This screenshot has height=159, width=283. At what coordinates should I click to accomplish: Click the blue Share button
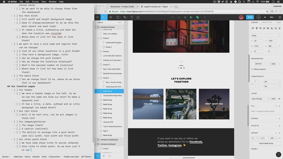tap(250, 17)
